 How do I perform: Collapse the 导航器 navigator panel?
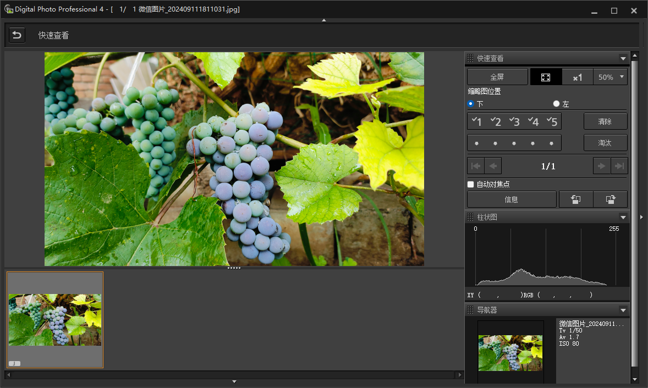pyautogui.click(x=623, y=310)
